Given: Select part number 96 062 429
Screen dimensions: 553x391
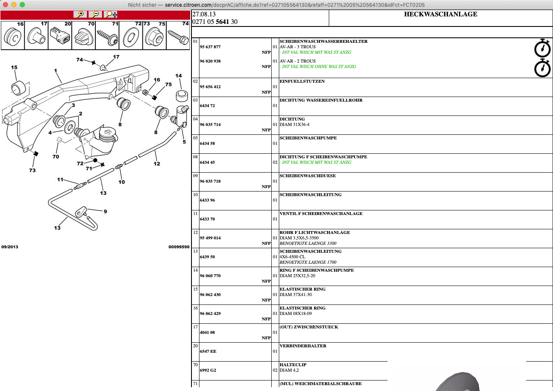Looking at the screenshot, I should tap(210, 313).
